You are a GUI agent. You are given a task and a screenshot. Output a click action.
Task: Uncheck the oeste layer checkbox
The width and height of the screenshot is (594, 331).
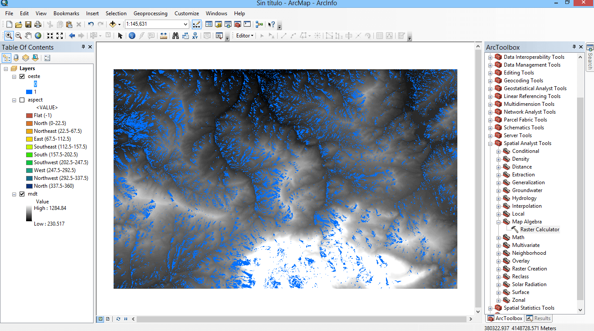pyautogui.click(x=22, y=76)
